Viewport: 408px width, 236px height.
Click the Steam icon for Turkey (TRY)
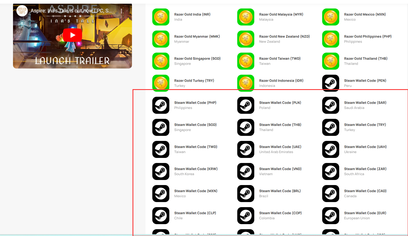[331, 127]
